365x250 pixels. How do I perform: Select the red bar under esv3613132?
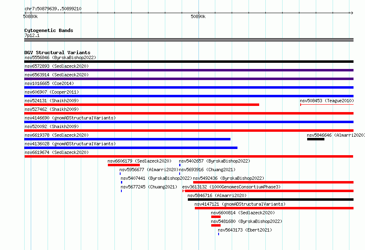pyautogui.click(x=268, y=191)
